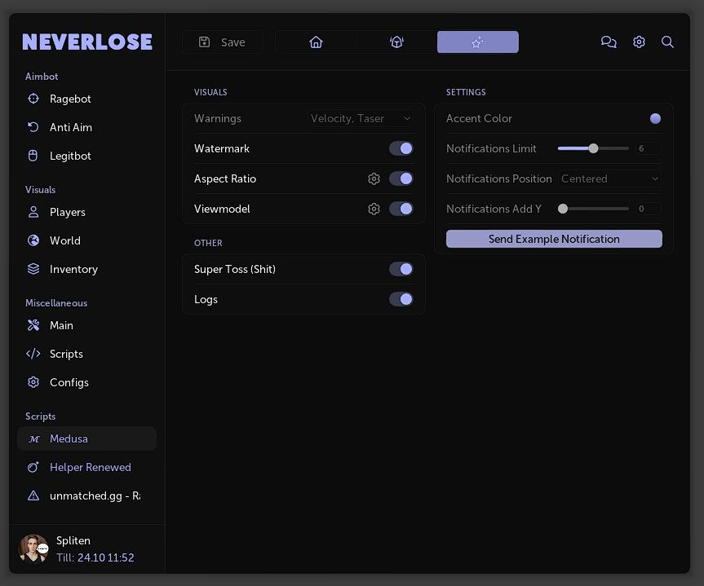Turn off Super Toss toggle
Viewport: 704px width, 586px height.
(x=401, y=269)
